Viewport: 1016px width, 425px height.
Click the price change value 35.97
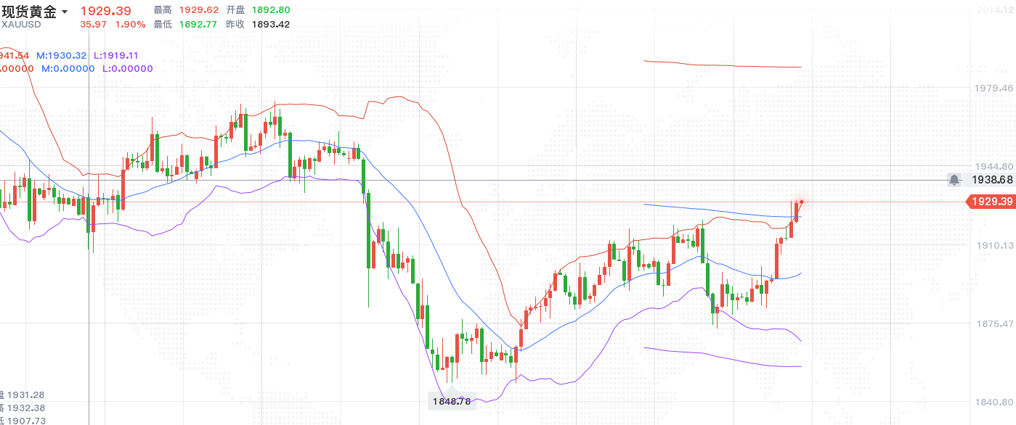(x=92, y=24)
